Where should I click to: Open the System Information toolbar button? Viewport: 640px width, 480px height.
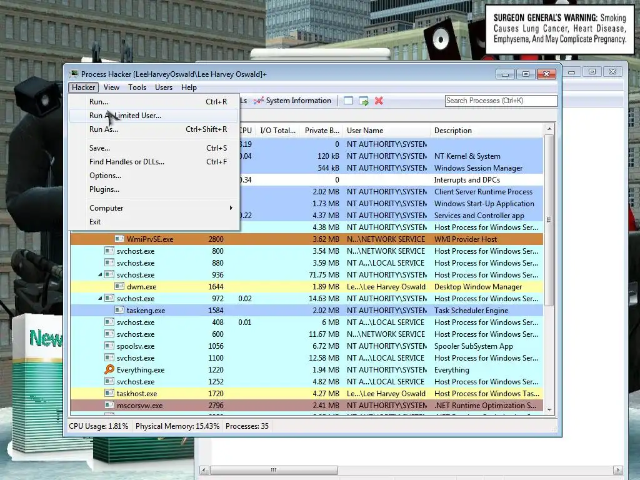[292, 101]
